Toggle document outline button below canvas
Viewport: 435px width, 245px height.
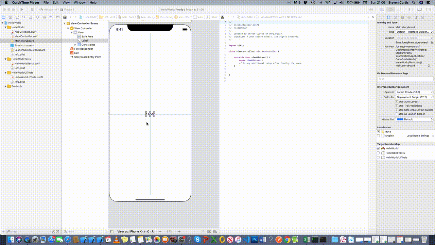[112, 231]
